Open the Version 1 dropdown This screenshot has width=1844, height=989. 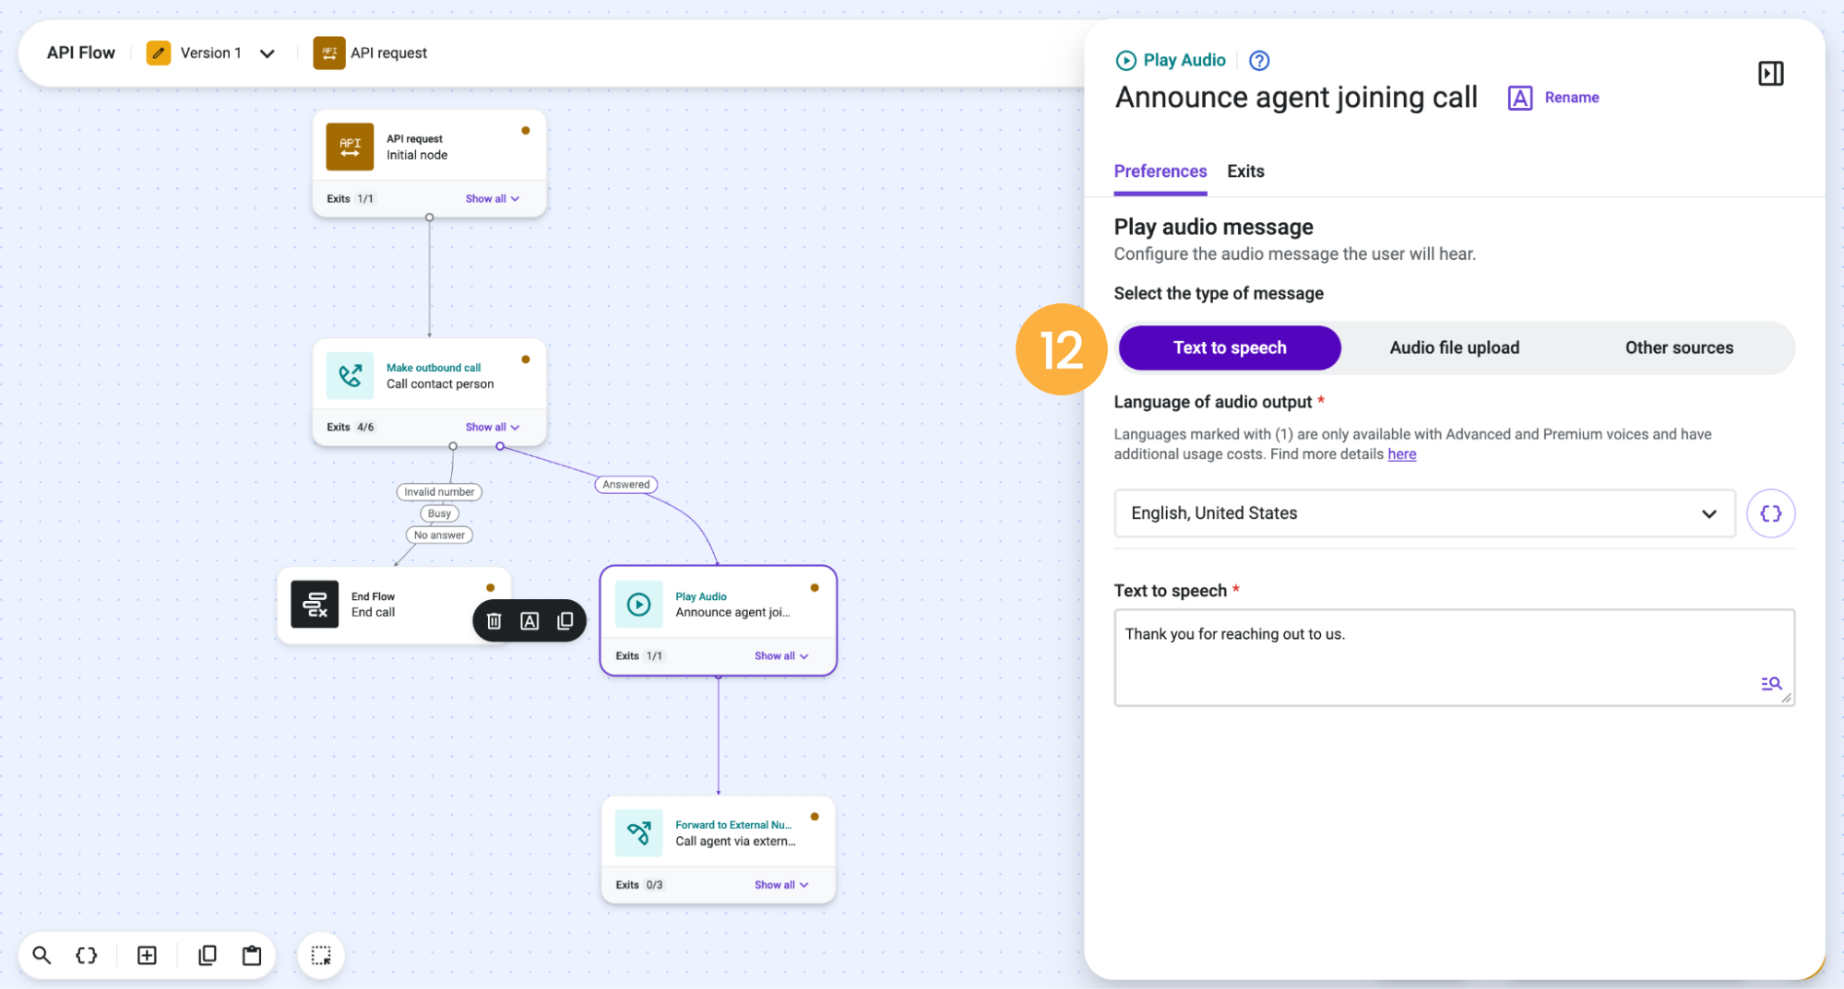(x=268, y=53)
